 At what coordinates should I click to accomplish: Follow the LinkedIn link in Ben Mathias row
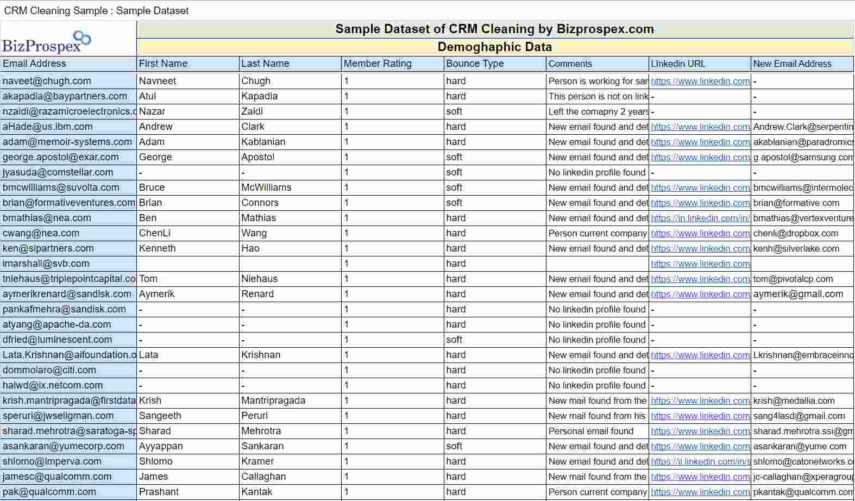[x=700, y=218]
